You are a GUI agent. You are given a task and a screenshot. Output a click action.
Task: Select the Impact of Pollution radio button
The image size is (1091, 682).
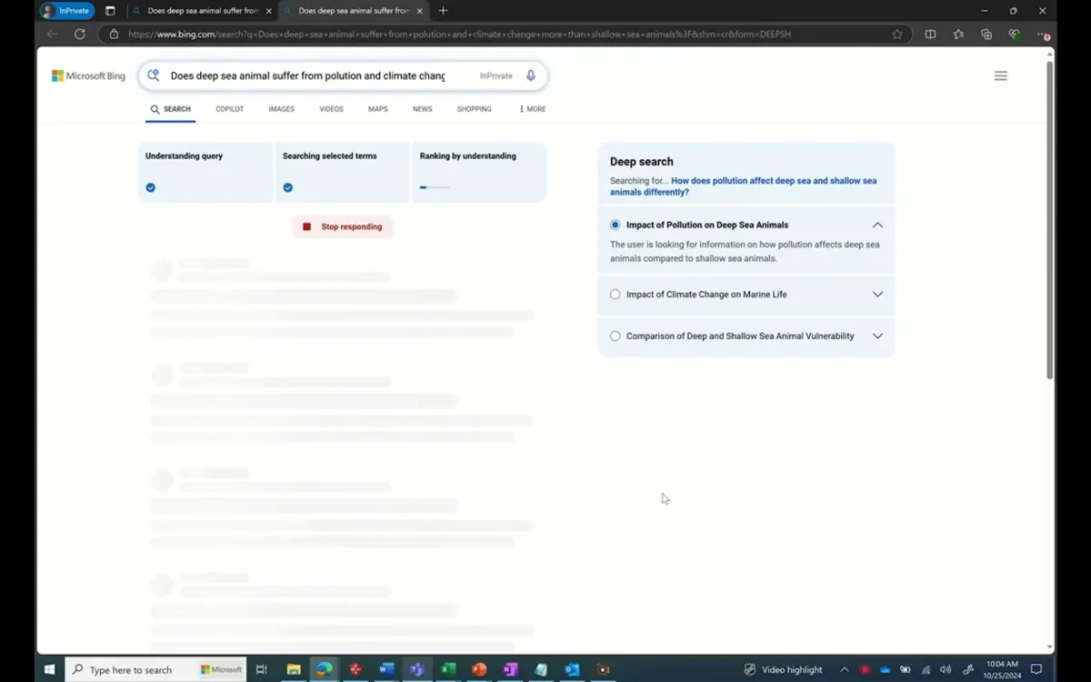click(x=615, y=225)
